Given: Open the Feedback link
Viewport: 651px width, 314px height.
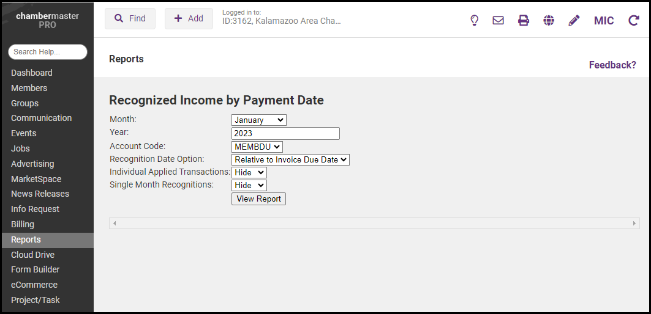Looking at the screenshot, I should (612, 65).
